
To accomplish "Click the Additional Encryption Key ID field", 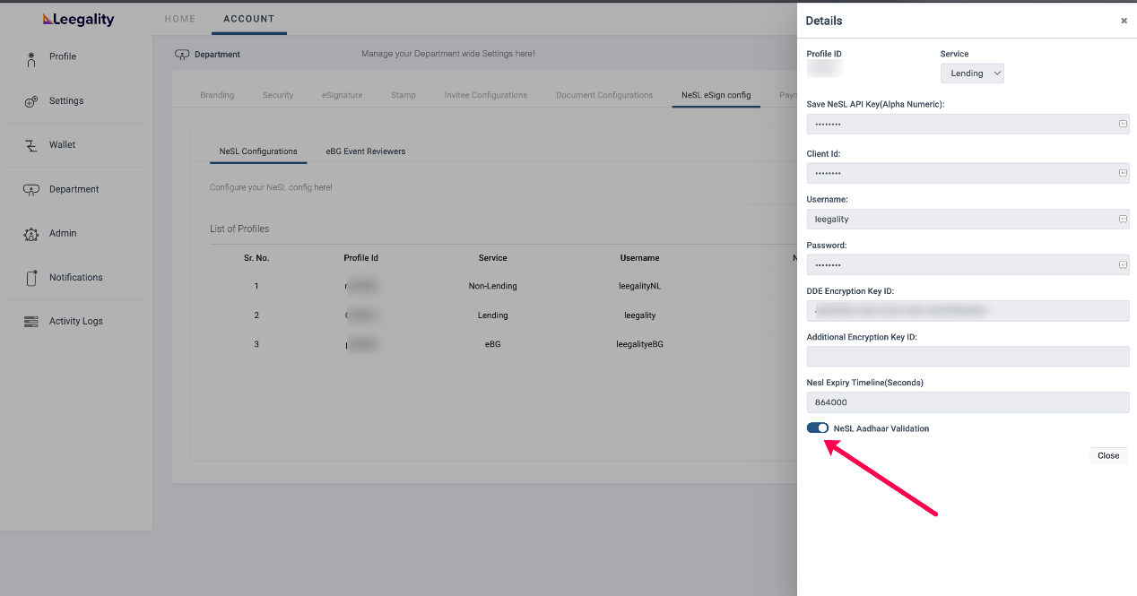I will pyautogui.click(x=968, y=357).
